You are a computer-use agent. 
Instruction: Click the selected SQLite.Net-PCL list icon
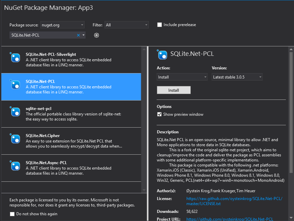click(x=16, y=85)
